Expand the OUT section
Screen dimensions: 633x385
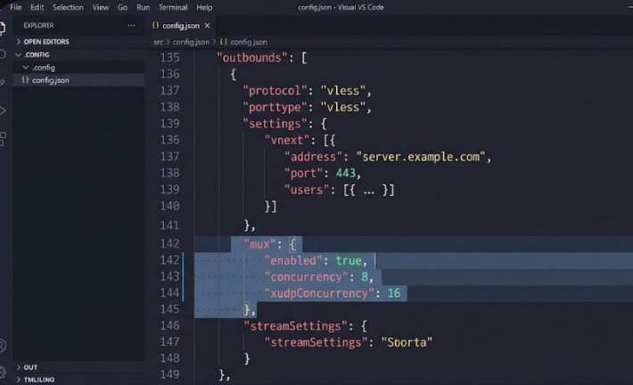(x=27, y=367)
